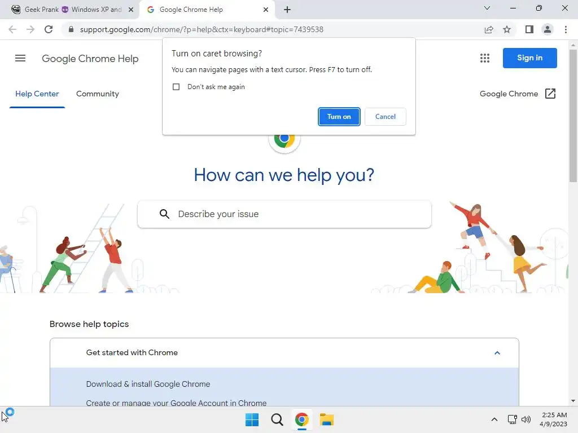
Task: Open the network tray icon
Action: coord(512,419)
